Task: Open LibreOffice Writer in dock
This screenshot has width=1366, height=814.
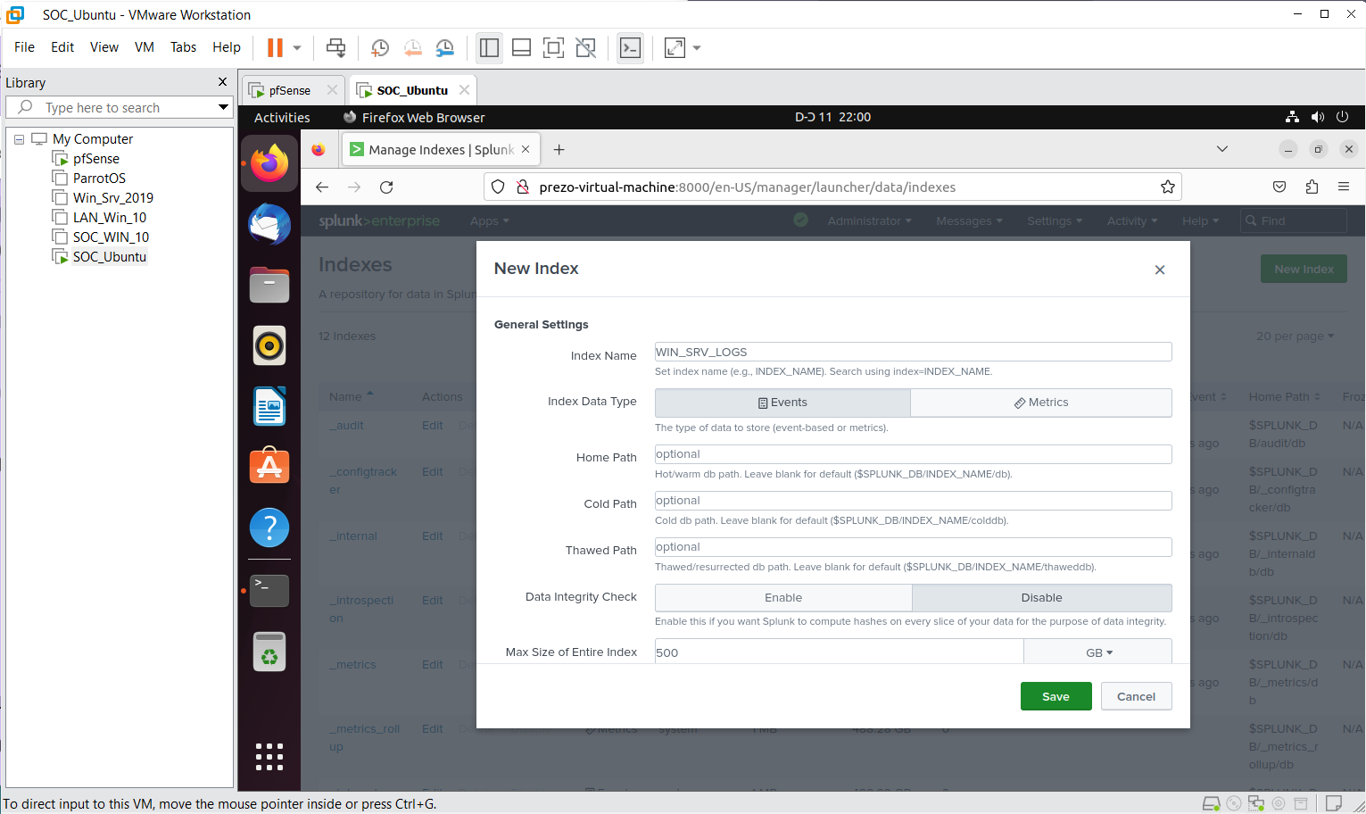Action: 269,406
